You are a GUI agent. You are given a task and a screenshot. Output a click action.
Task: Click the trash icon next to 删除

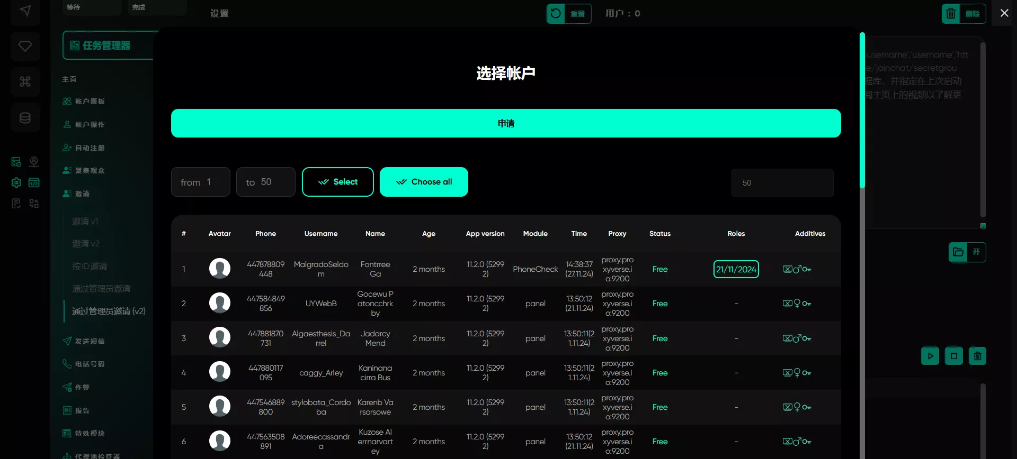pos(951,13)
